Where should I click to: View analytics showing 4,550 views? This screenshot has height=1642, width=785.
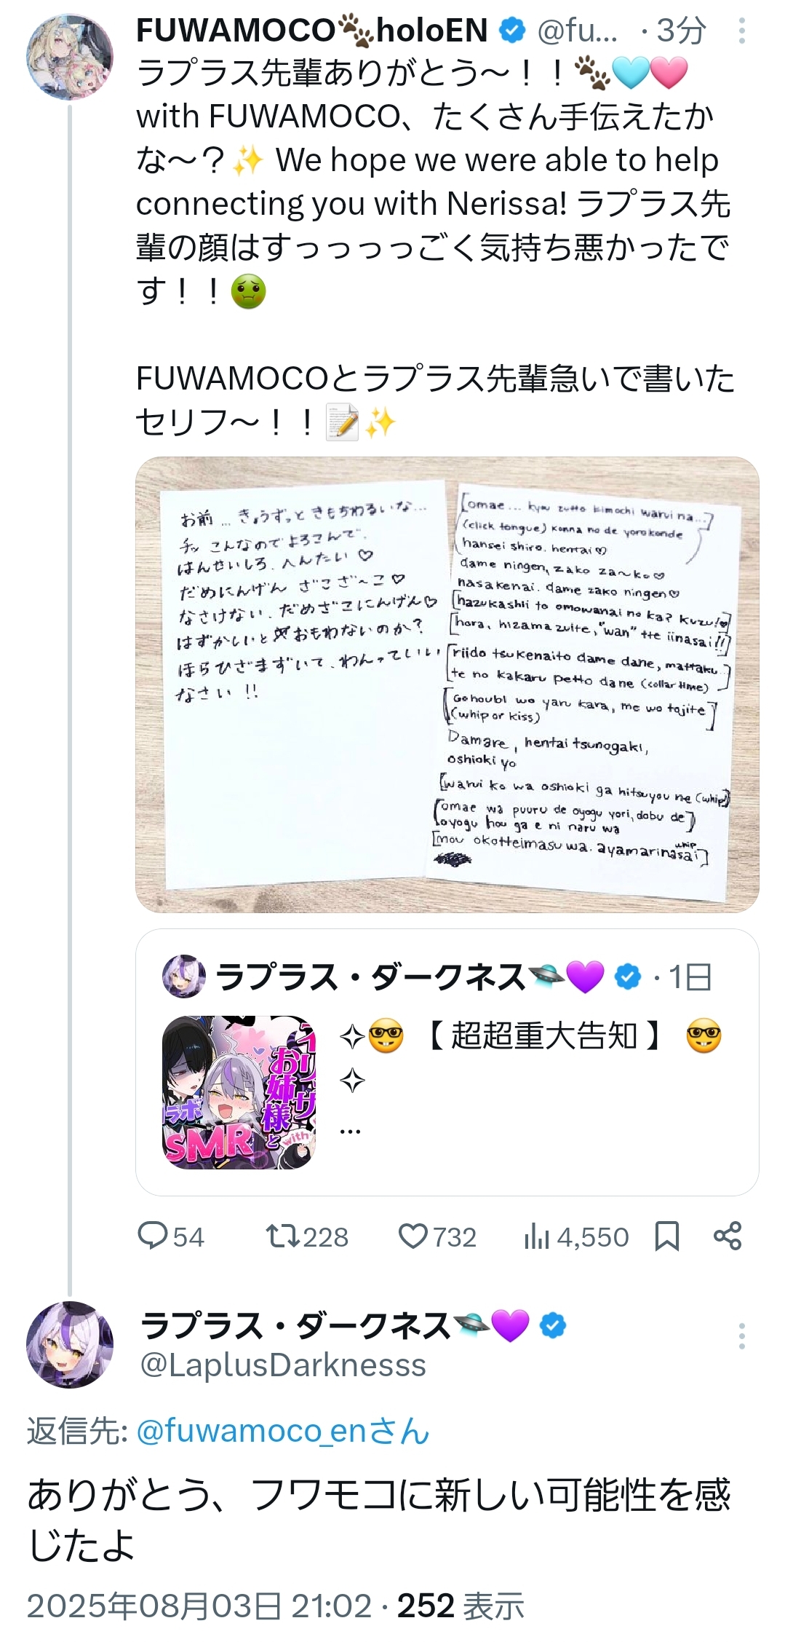[575, 1236]
